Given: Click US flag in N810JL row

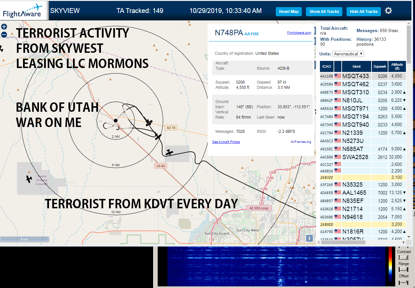Looking at the screenshot, I should pyautogui.click(x=338, y=100).
